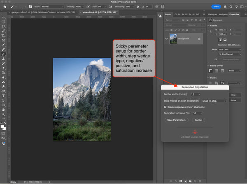
Task: Open the RGB Color mode dropdown
Action: point(231,49)
